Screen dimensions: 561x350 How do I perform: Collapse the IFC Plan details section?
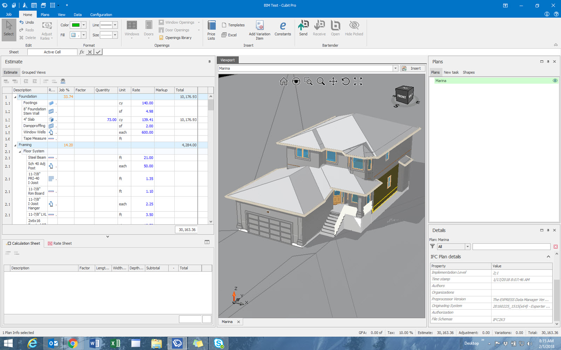[x=548, y=257]
